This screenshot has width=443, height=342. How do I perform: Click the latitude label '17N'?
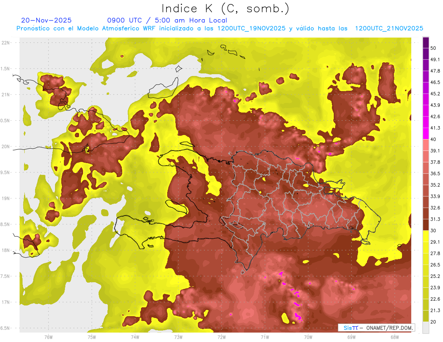6,303
